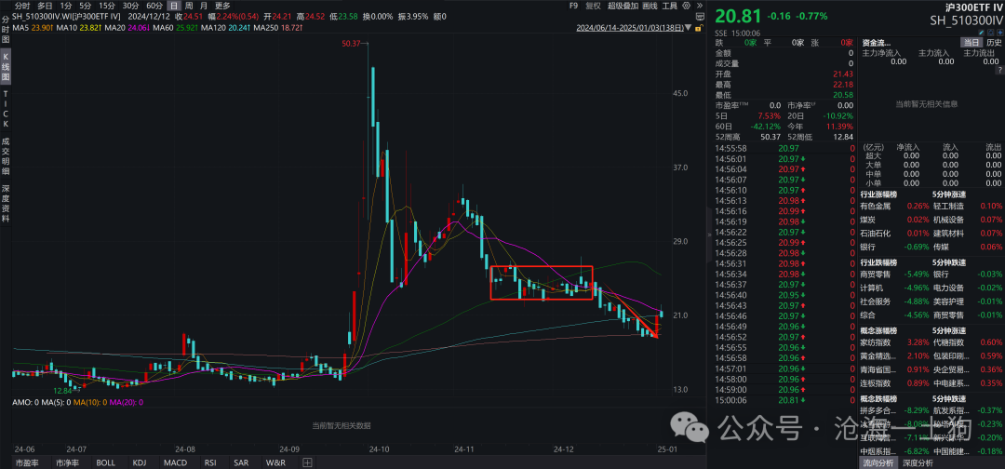Open date range dropdown arrow
Viewport: 1005px width, 469px height.
click(x=688, y=28)
